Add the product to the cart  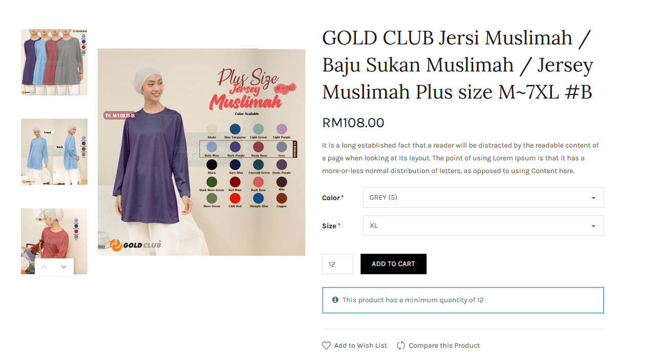click(393, 264)
